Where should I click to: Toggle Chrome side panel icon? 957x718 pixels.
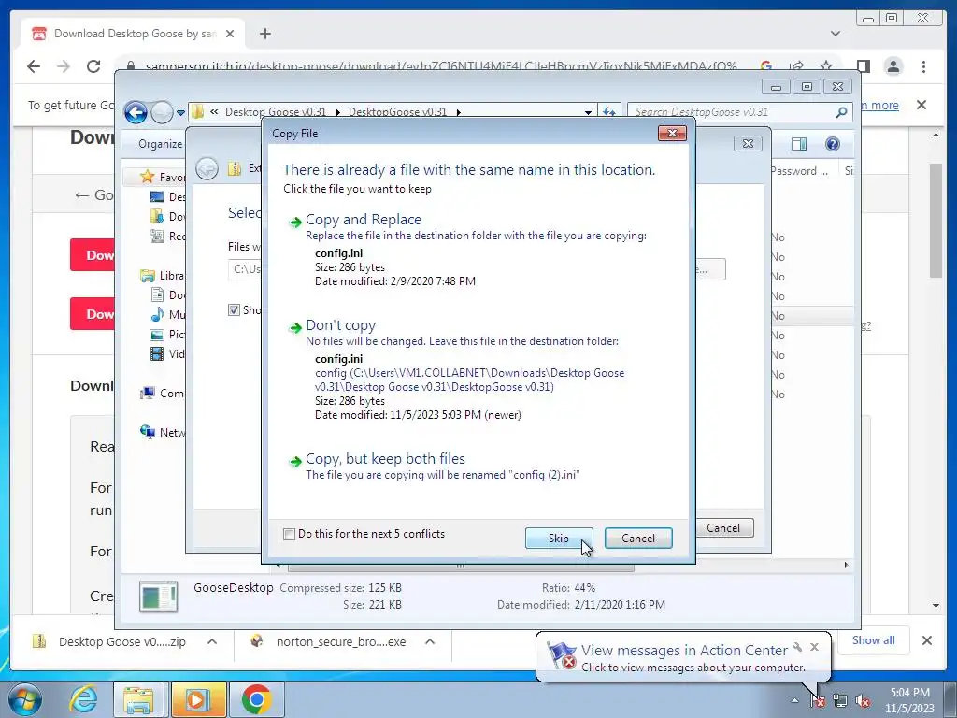click(x=863, y=66)
